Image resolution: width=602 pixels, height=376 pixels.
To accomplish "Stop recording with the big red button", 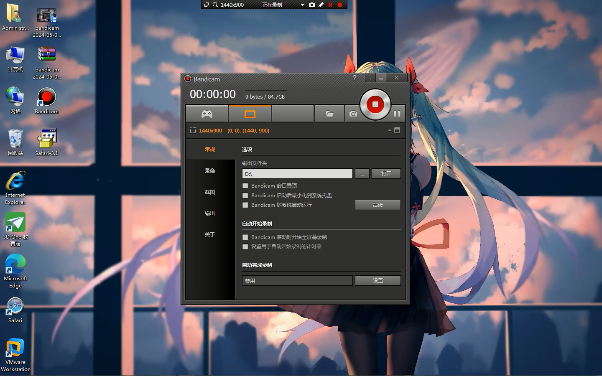I will point(375,104).
